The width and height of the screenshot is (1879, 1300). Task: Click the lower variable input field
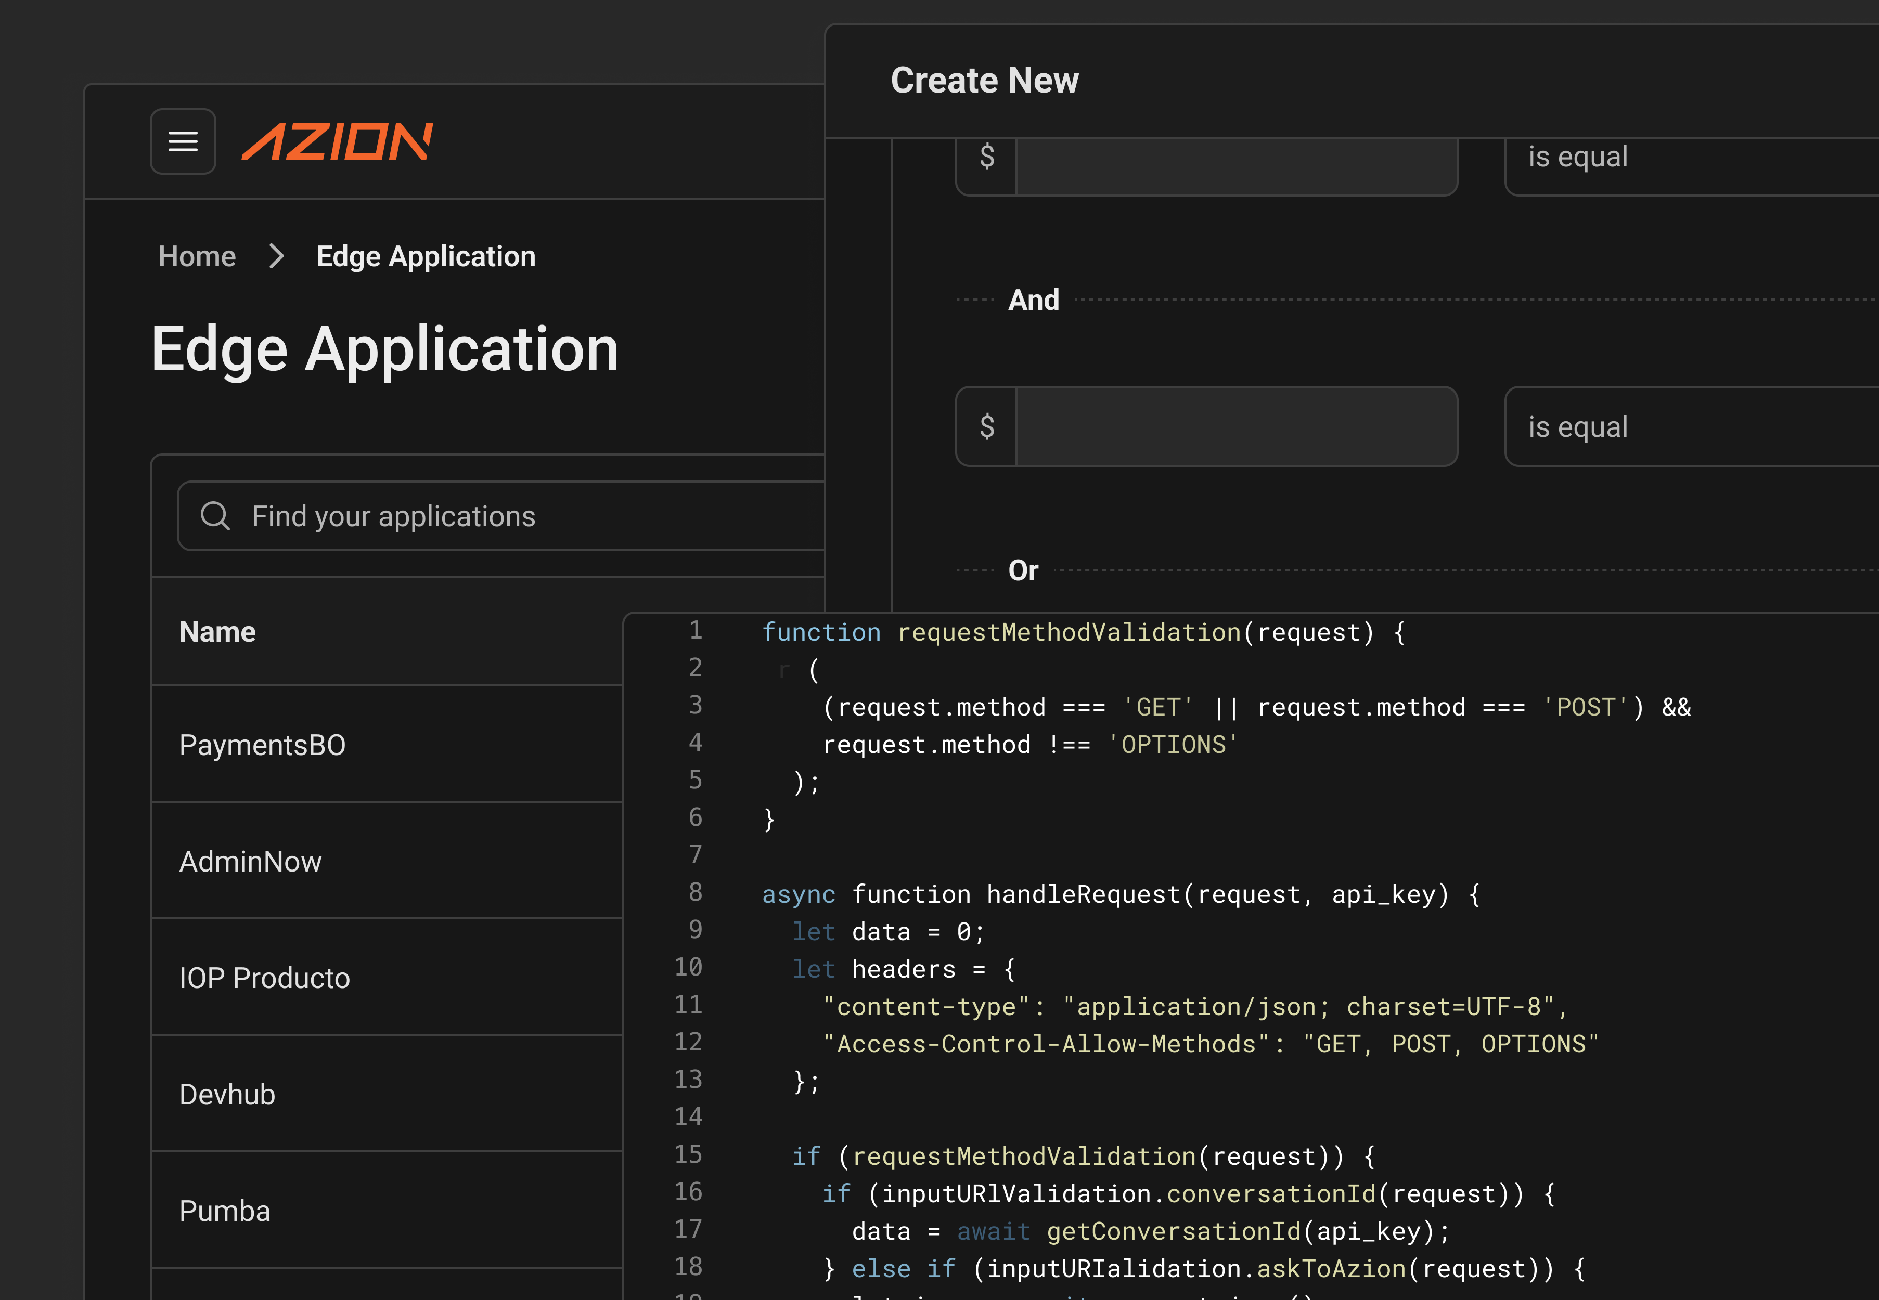1235,426
